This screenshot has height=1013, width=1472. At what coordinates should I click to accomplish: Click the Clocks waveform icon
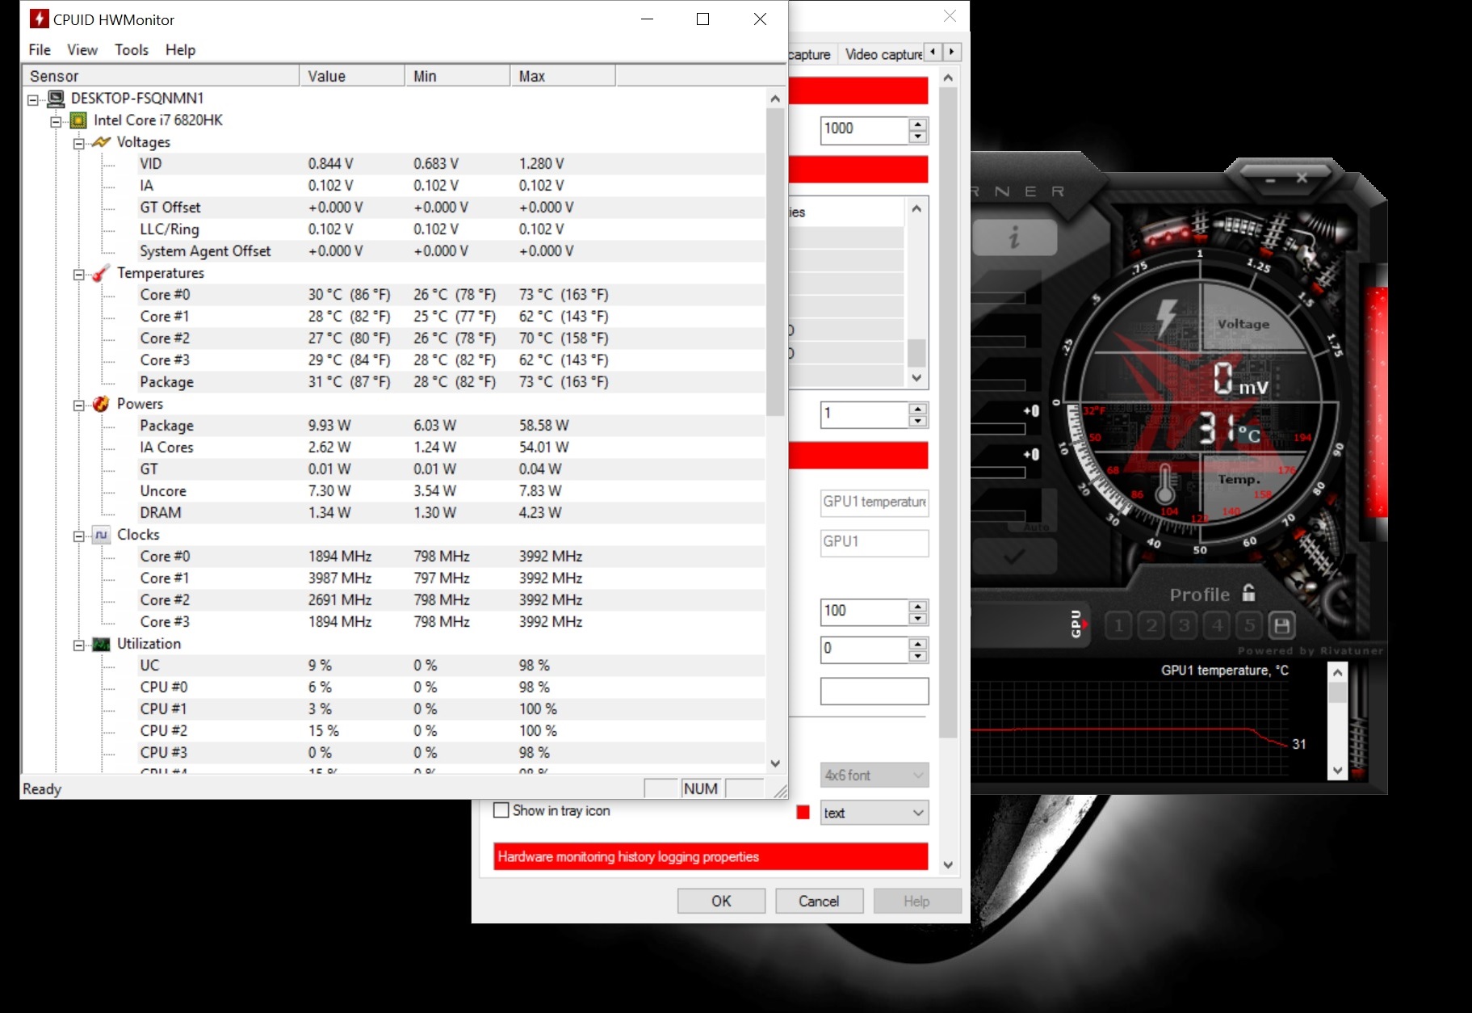(101, 535)
